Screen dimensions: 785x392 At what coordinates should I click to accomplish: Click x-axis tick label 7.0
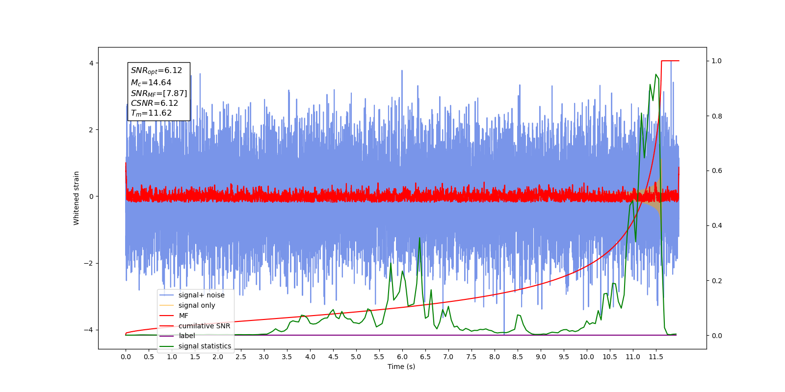tap(448, 357)
